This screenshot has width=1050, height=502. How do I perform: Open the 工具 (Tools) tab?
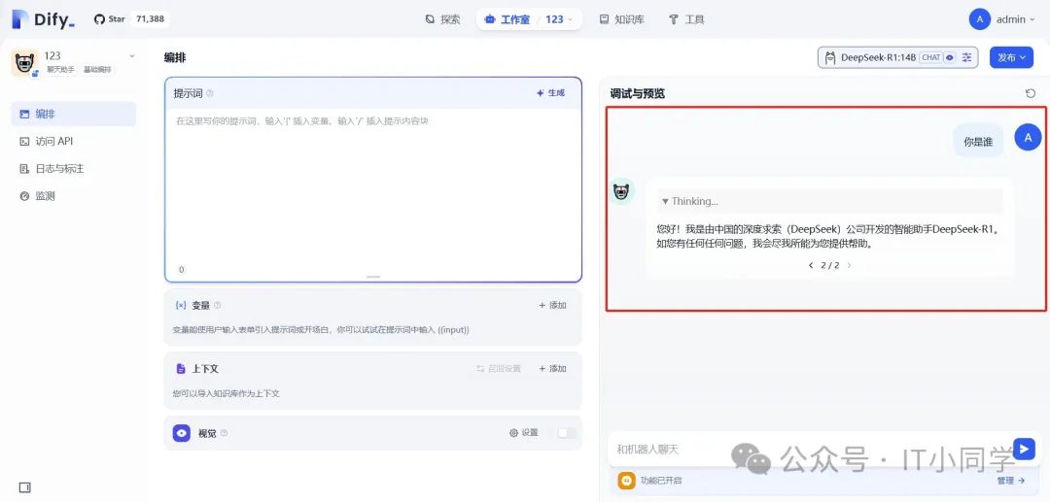pyautogui.click(x=686, y=19)
